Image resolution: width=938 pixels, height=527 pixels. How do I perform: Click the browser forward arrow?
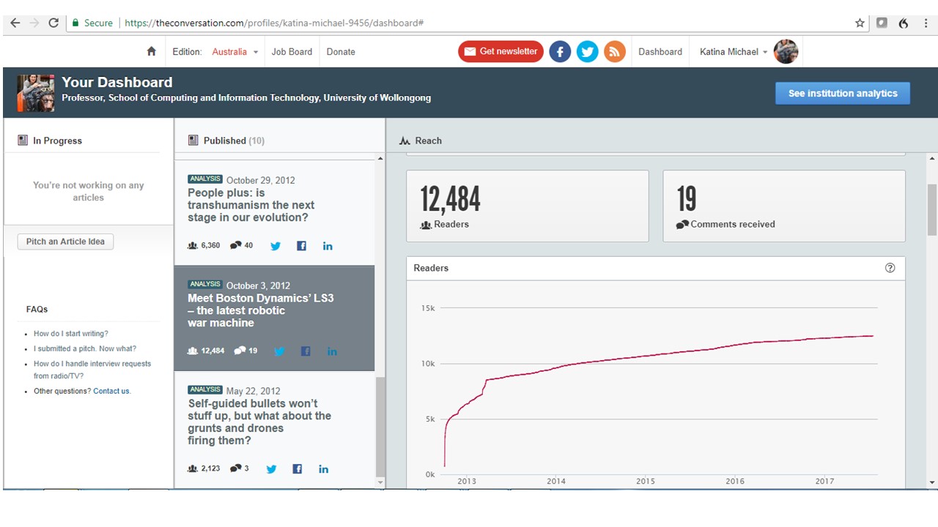pyautogui.click(x=34, y=23)
